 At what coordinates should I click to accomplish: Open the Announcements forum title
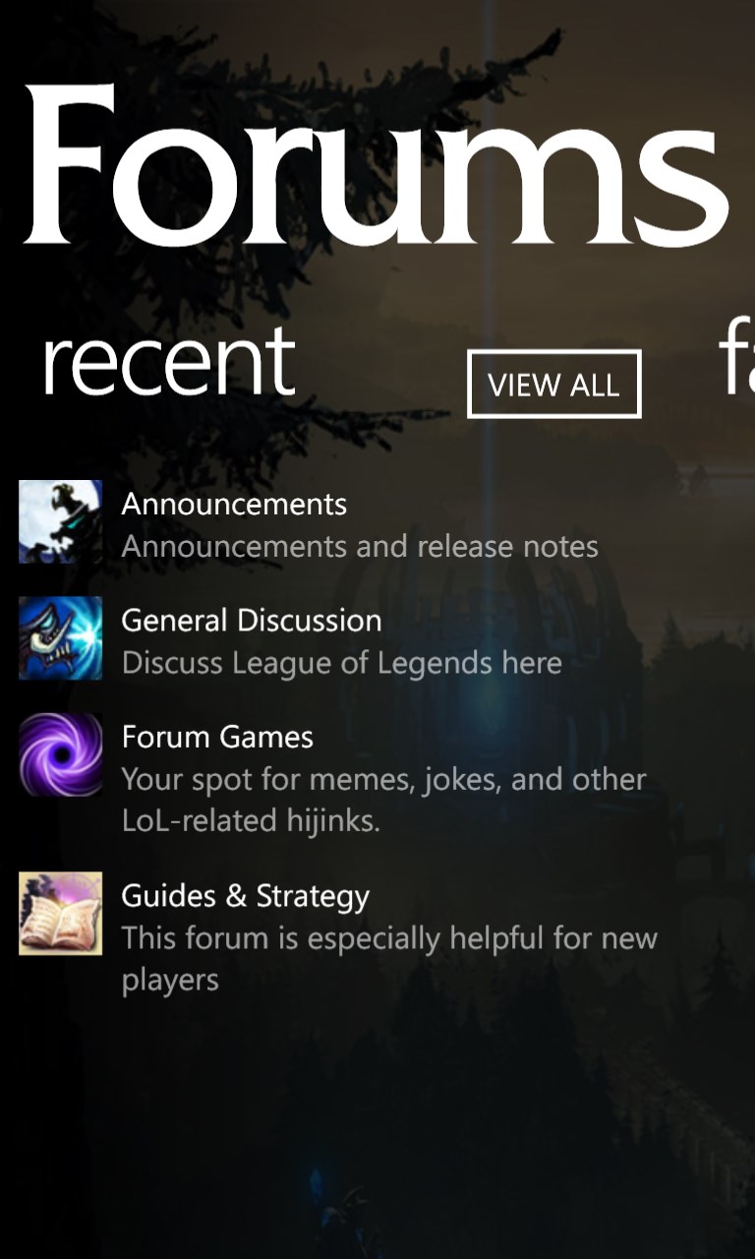point(234,504)
